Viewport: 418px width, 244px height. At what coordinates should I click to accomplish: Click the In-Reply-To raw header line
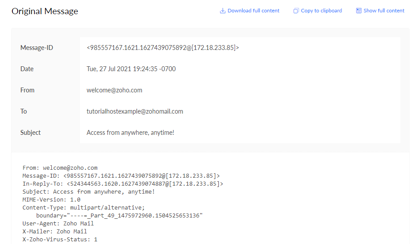click(123, 184)
